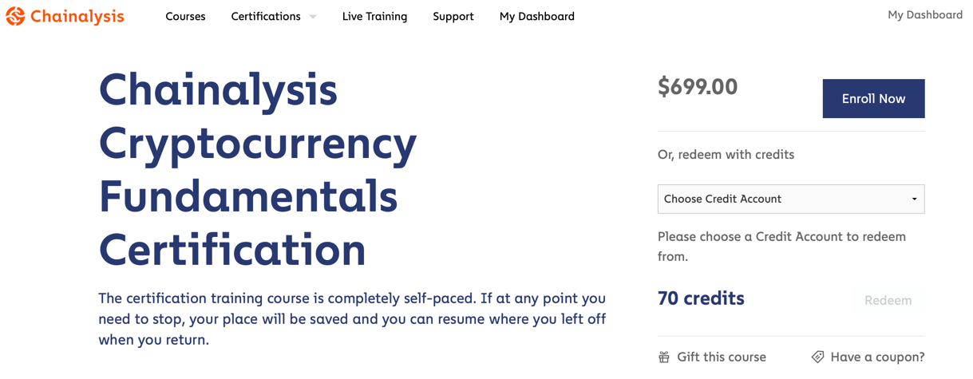The width and height of the screenshot is (973, 379).
Task: Open the Support page
Action: pos(453,16)
